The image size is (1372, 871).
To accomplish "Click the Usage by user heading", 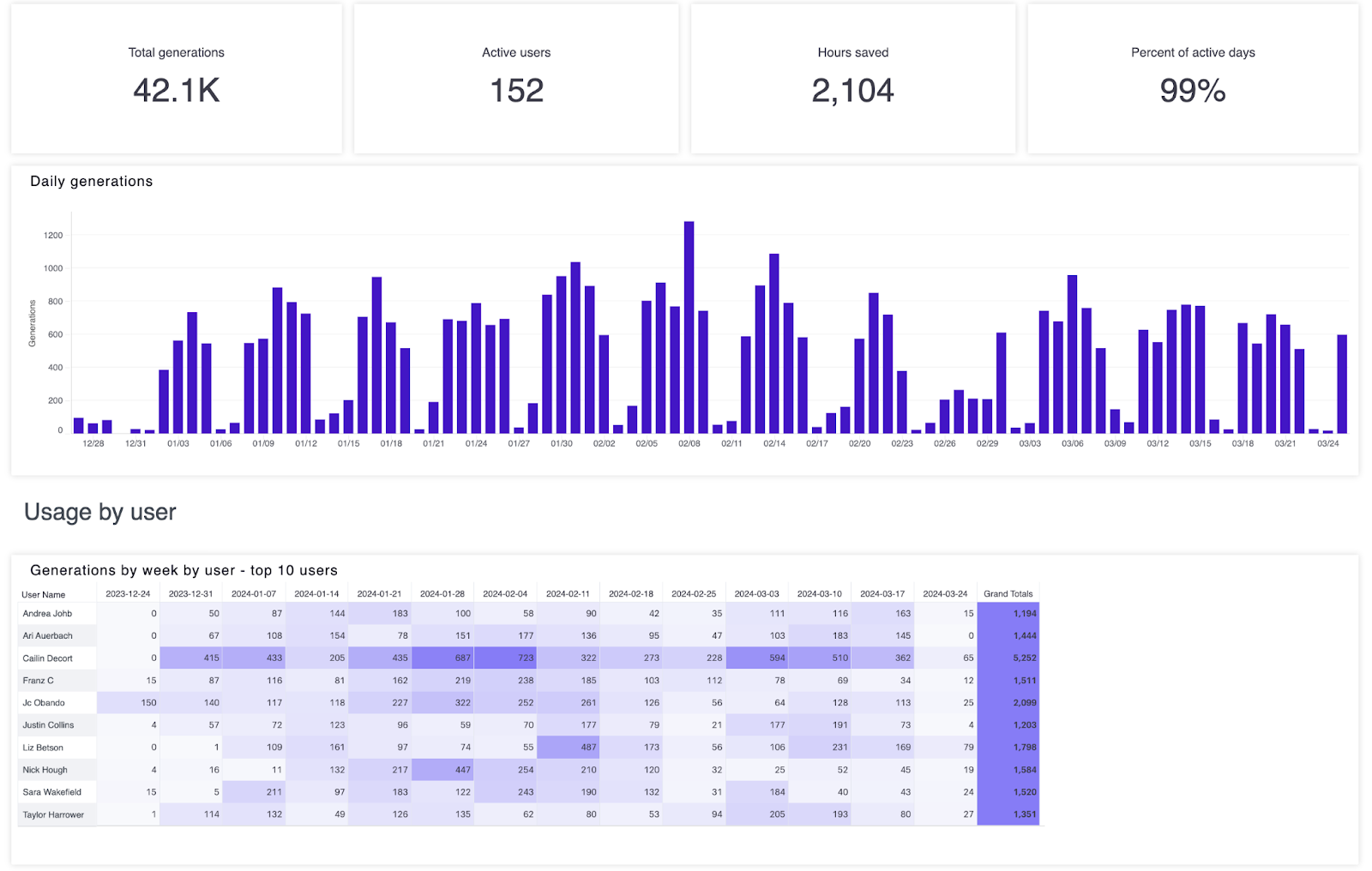I will tap(100, 512).
